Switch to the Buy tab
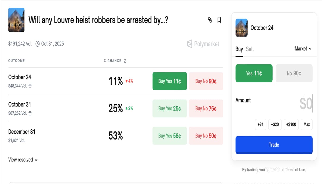Viewport: 322px width, 184px height. coord(239,49)
